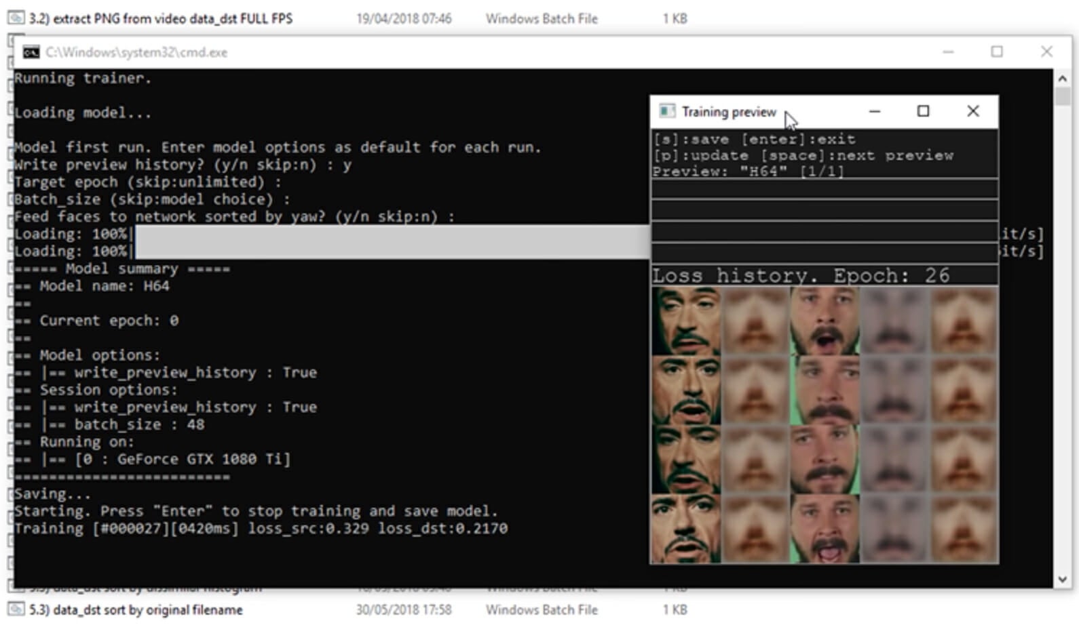Click the cmd.exe vertical scrollbar thumb
Viewport: 1079px width, 625px height.
[1063, 96]
